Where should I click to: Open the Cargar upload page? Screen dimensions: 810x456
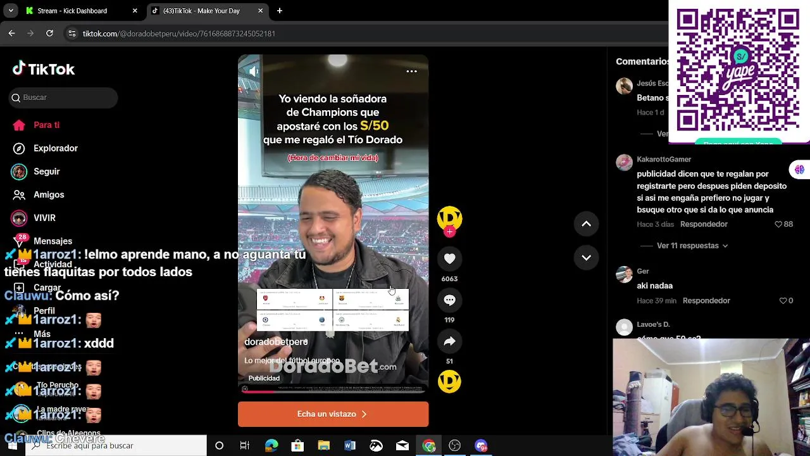37,288
